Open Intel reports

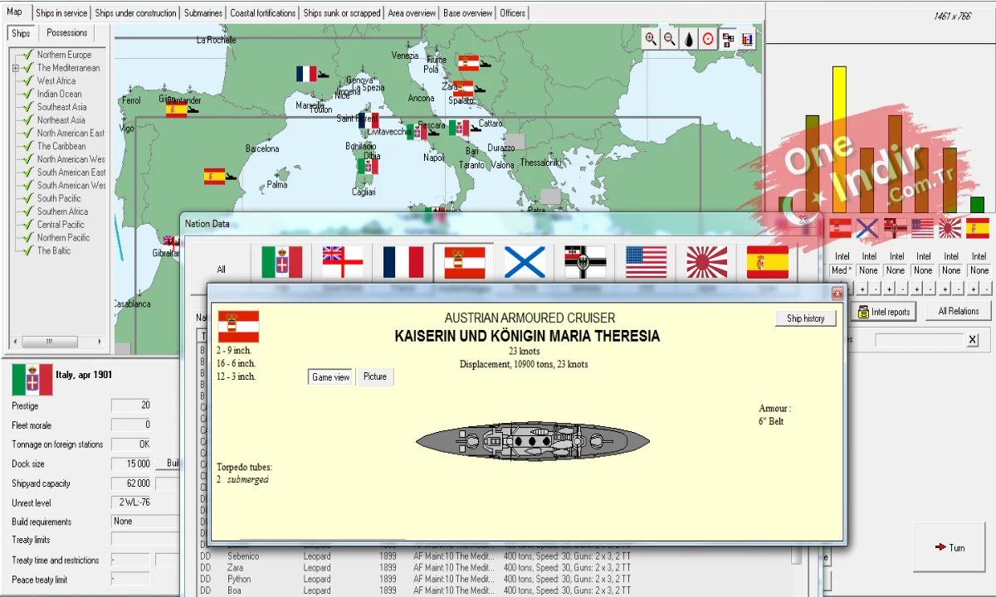[x=884, y=312]
